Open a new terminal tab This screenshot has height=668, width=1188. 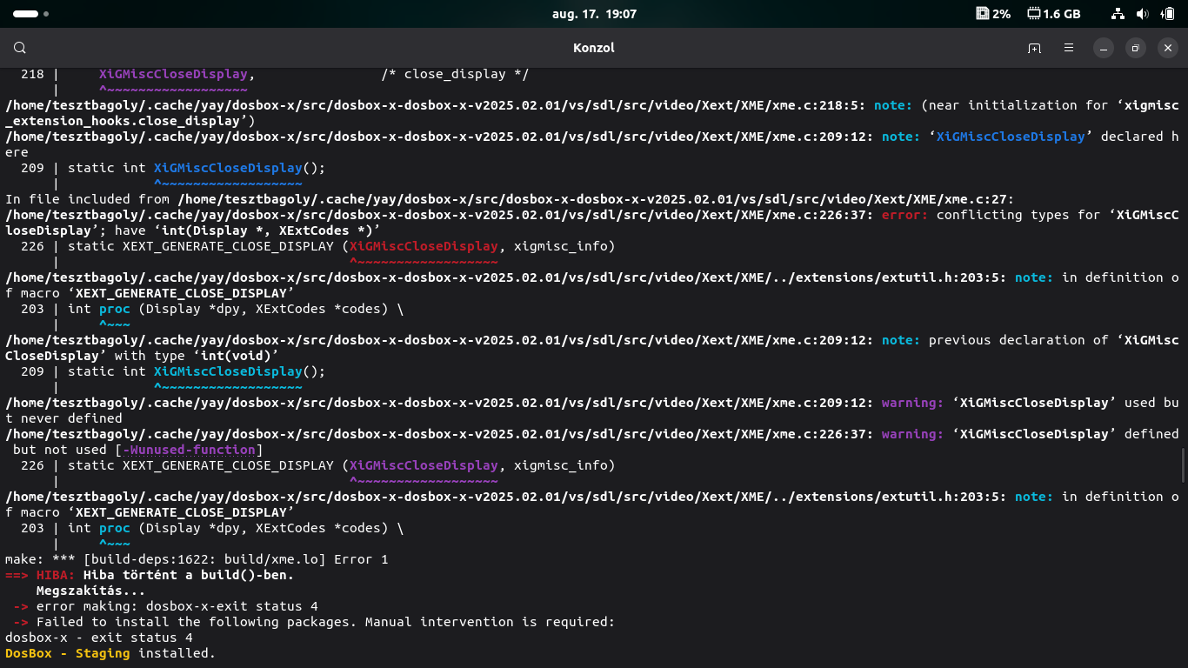pyautogui.click(x=1034, y=48)
